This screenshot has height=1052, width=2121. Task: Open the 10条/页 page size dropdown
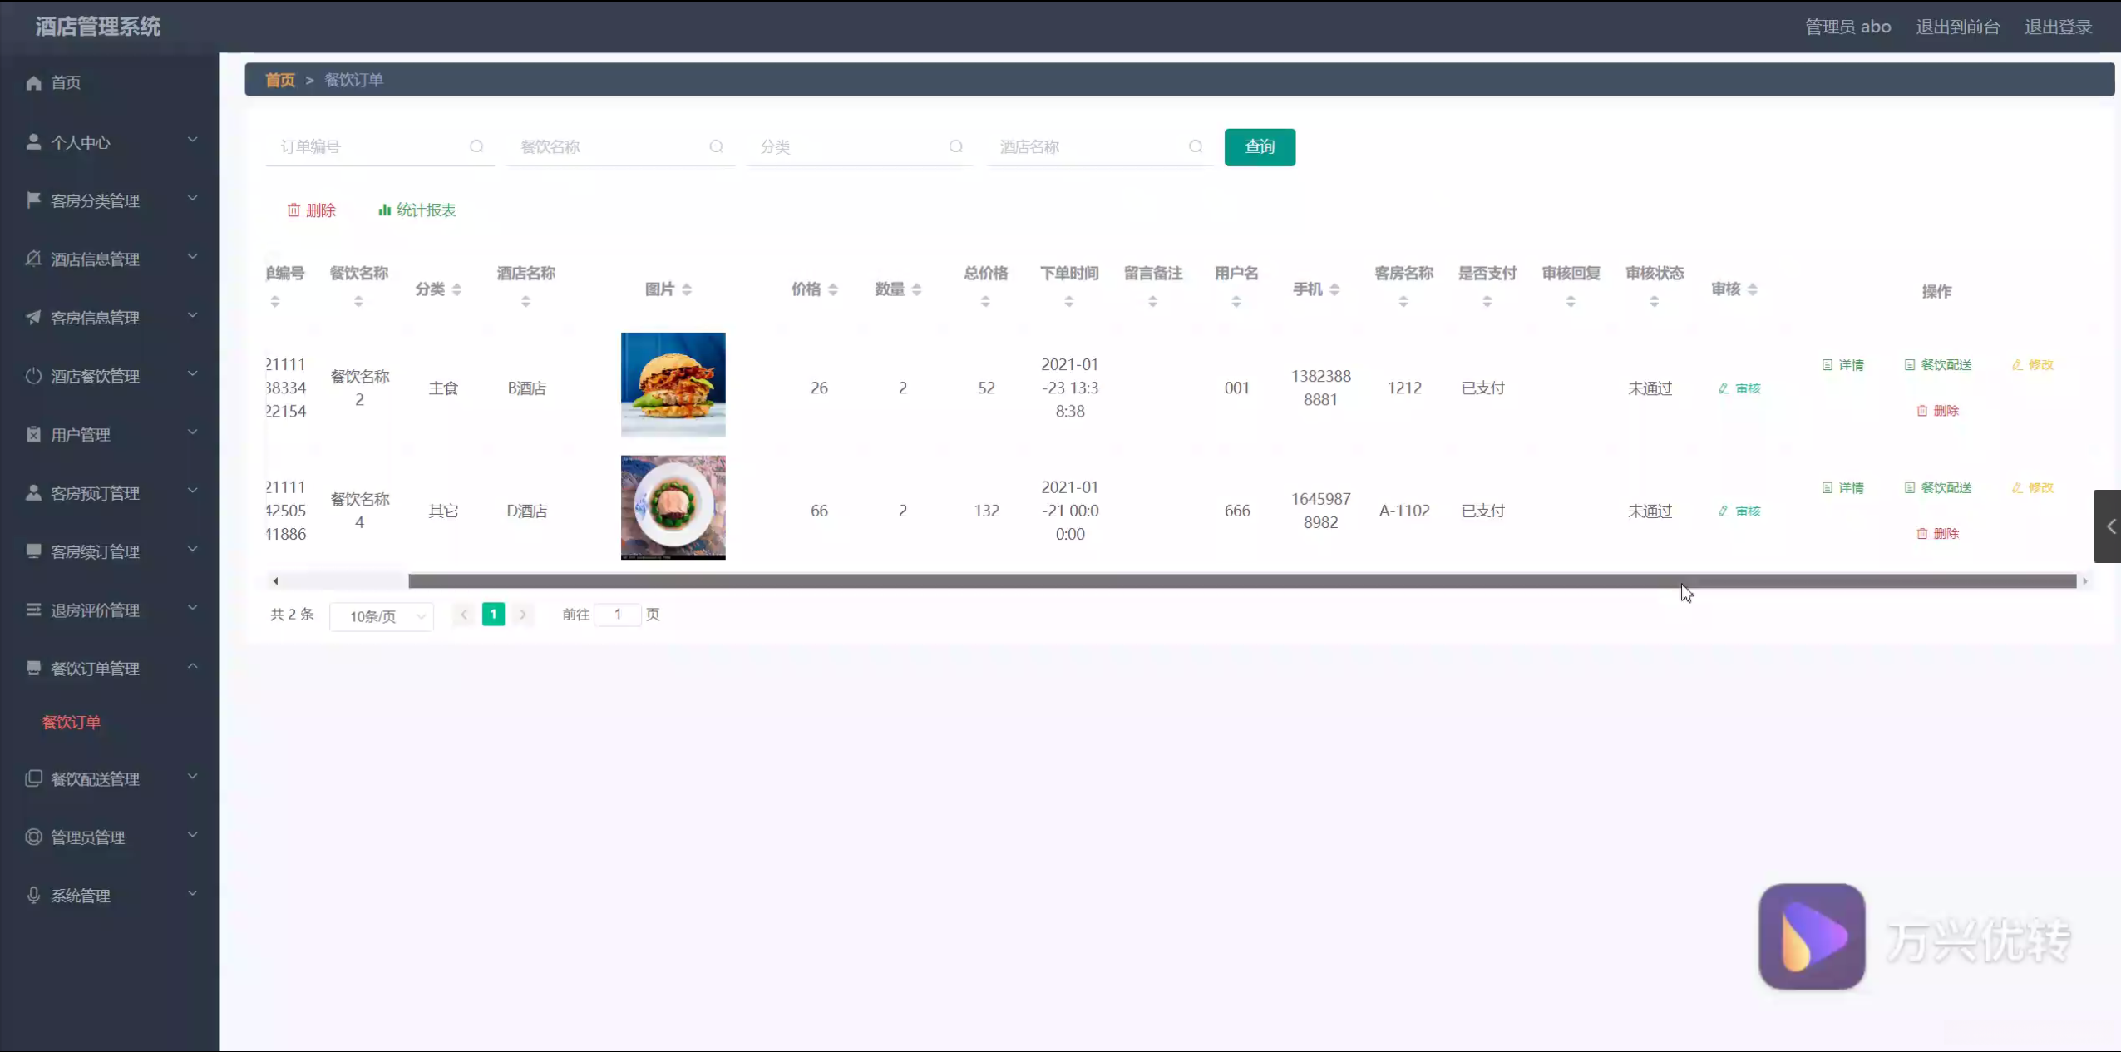pyautogui.click(x=382, y=616)
